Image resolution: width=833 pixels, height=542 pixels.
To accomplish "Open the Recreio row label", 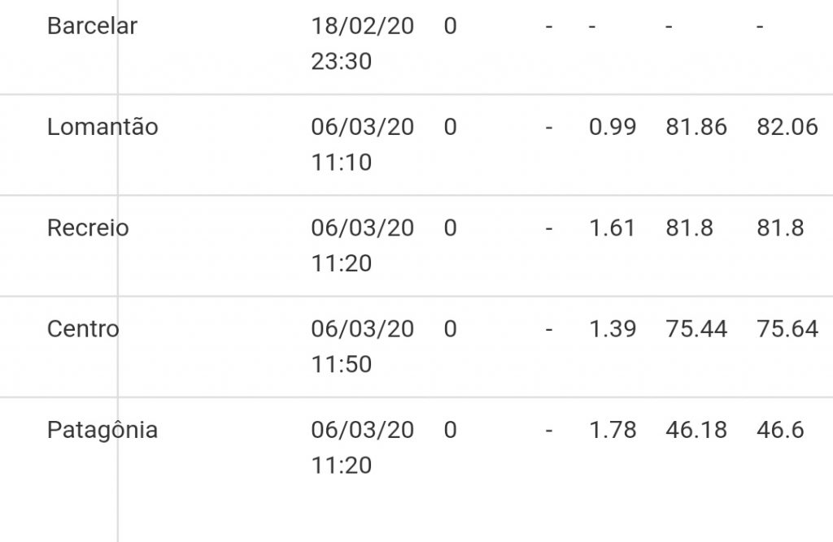I will click(x=88, y=228).
